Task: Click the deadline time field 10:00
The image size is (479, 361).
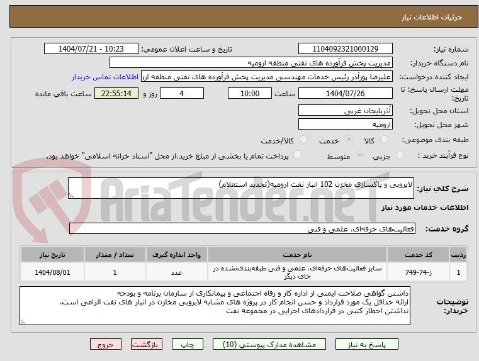Action: coord(250,93)
